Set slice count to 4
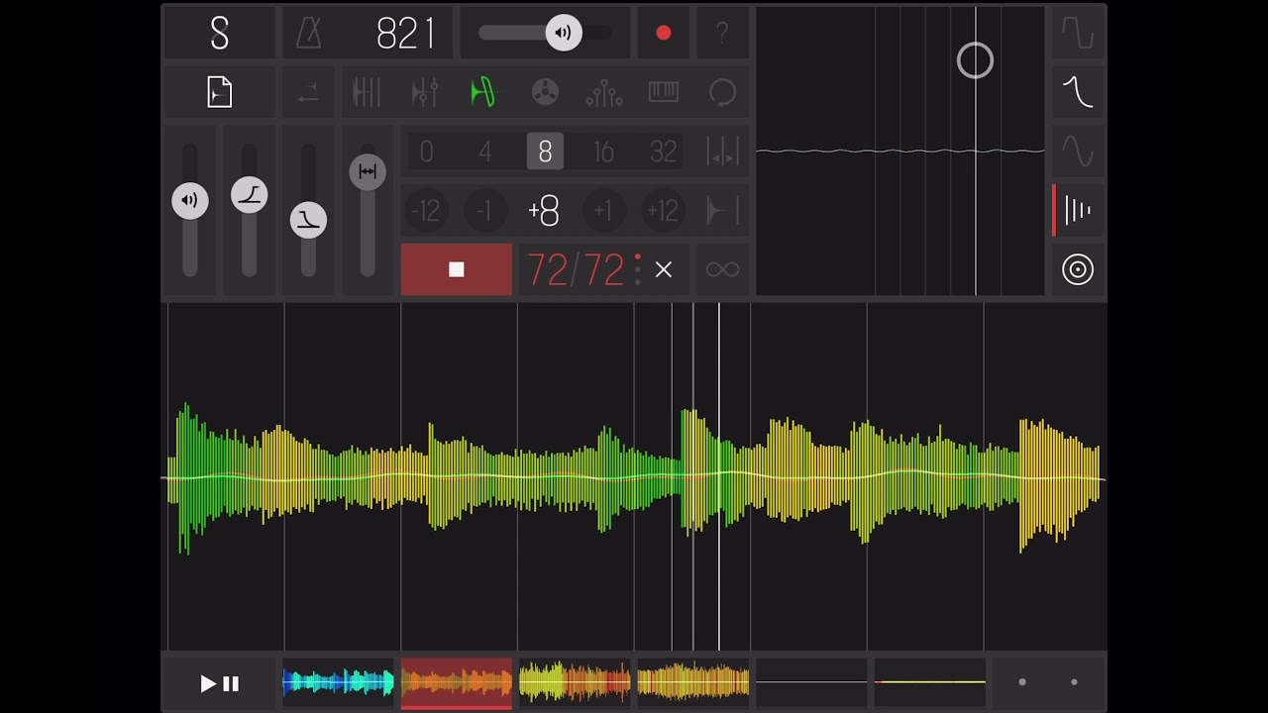Viewport: 1268px width, 713px height. pyautogui.click(x=485, y=152)
